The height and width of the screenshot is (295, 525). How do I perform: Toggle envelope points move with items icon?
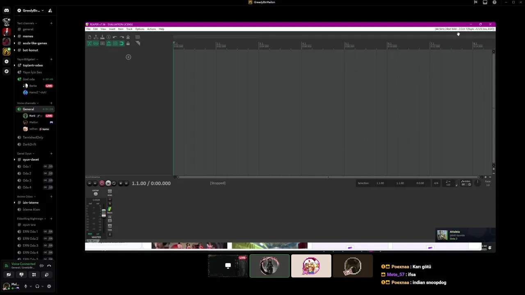109,43
